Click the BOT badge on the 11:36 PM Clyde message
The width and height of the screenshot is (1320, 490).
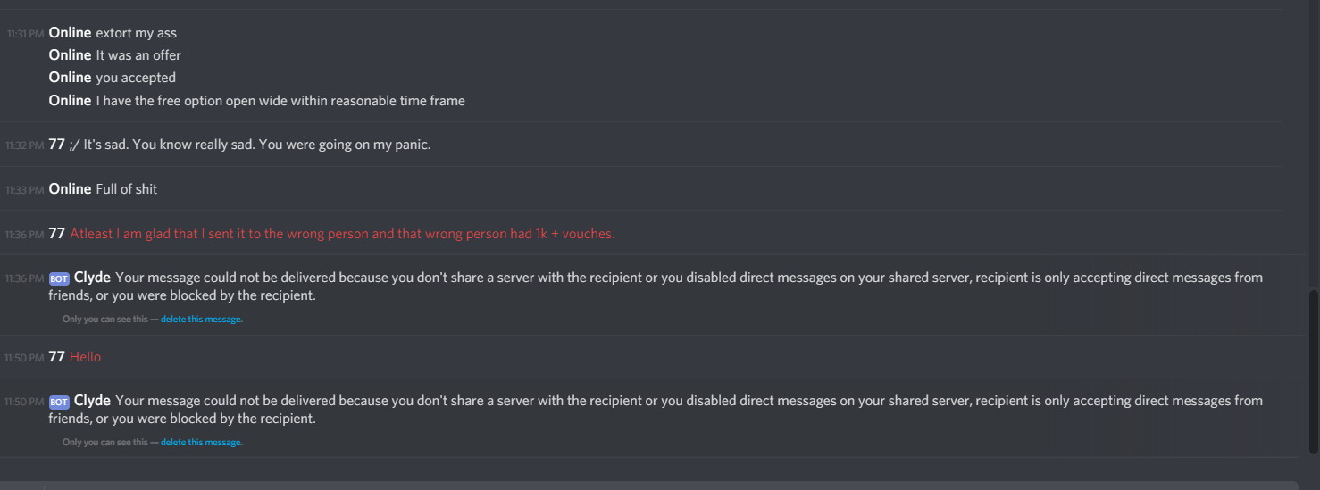click(59, 278)
